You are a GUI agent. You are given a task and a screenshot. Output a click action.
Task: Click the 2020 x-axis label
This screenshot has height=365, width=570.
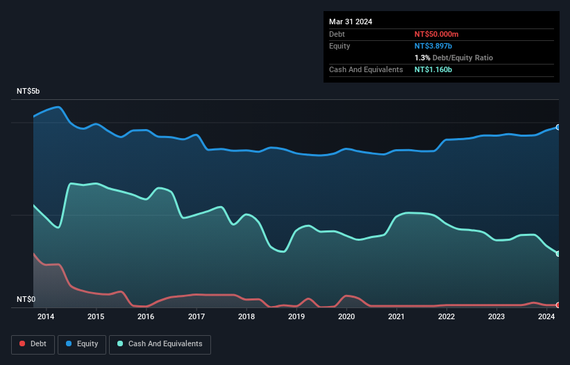346,316
